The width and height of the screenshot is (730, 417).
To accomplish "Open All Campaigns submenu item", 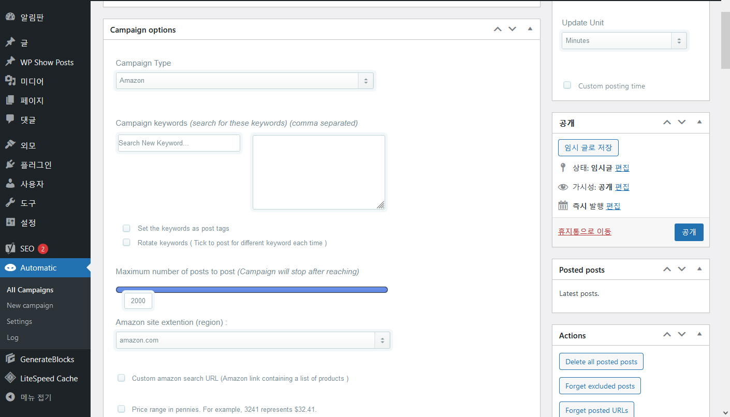I will 30,290.
